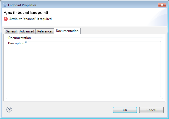Open the Advanced tab

(x=27, y=31)
